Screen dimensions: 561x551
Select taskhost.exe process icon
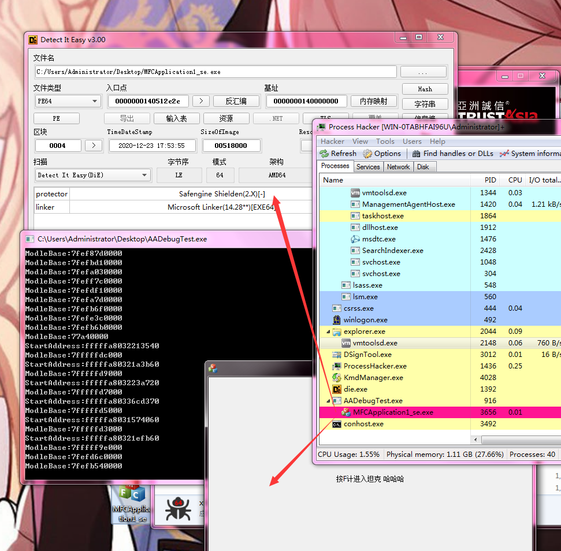tap(355, 216)
